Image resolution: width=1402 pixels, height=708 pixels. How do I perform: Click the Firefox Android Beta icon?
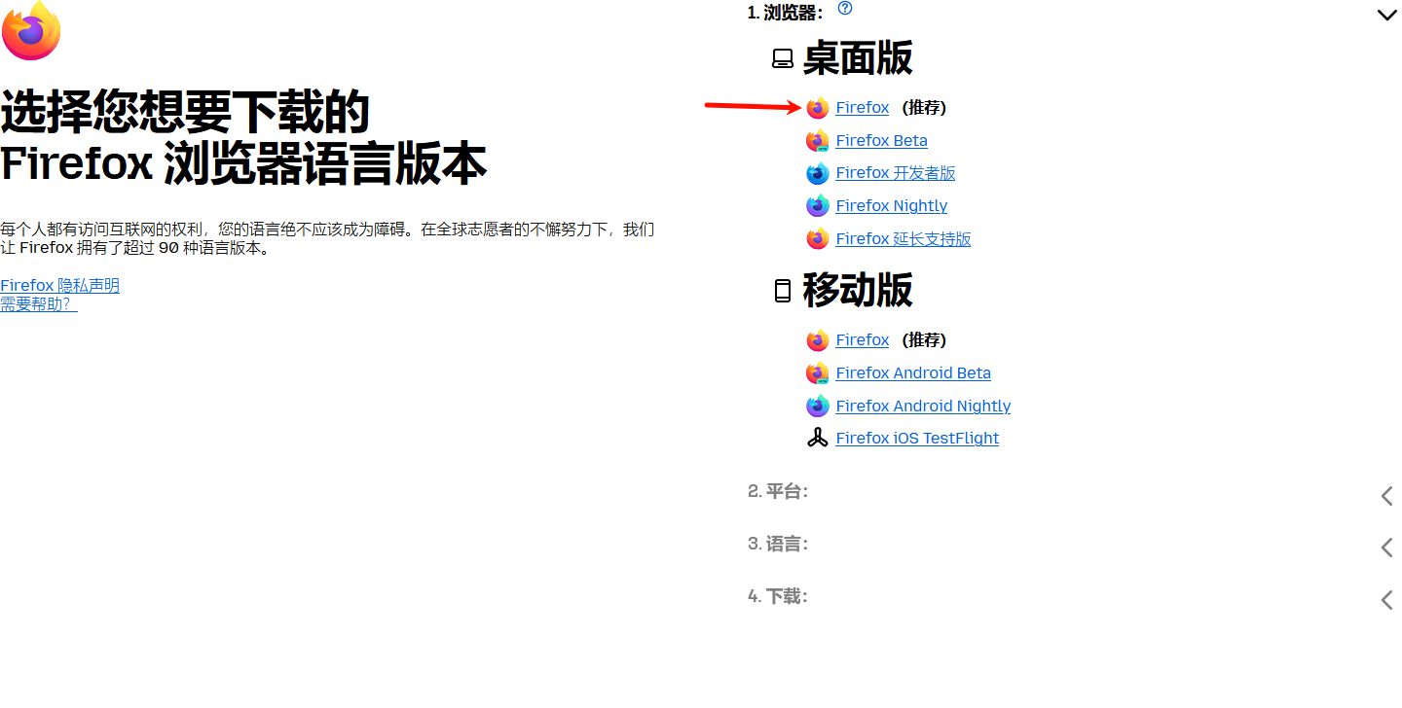[x=817, y=373]
